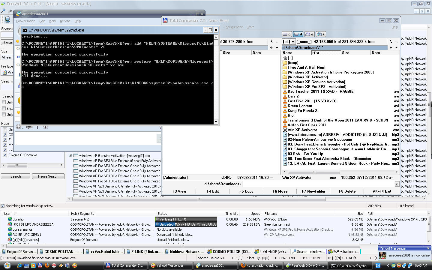Click the Total Commander command line input field

[318, 184]
